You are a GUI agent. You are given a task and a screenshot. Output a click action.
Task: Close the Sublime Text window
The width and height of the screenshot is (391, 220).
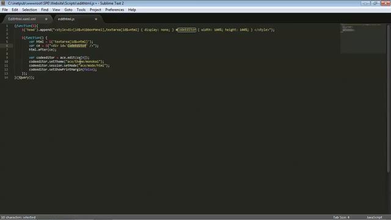[x=386, y=3]
